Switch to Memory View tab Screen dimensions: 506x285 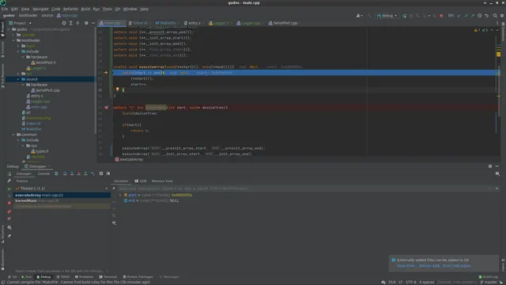tap(162, 181)
